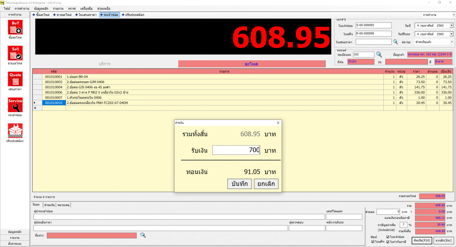
Task: Open the stock adjustment box icon
Action: 15,131
